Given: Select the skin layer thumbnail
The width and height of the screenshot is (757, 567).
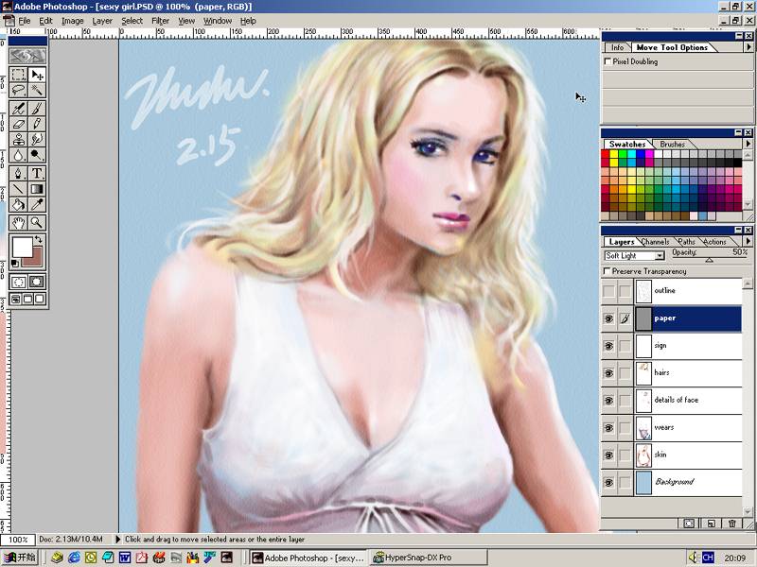Looking at the screenshot, I should point(643,455).
